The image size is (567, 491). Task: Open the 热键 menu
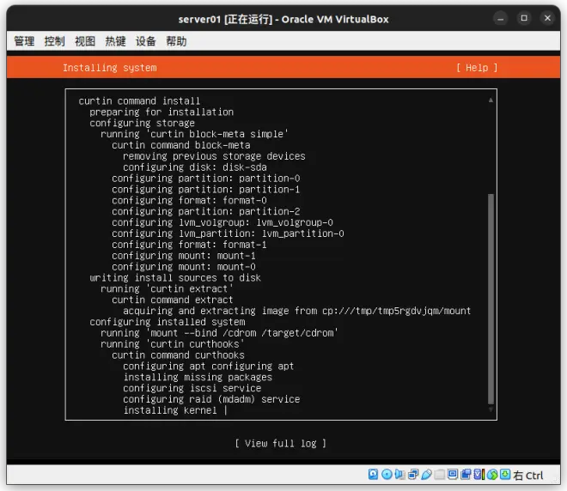(115, 41)
